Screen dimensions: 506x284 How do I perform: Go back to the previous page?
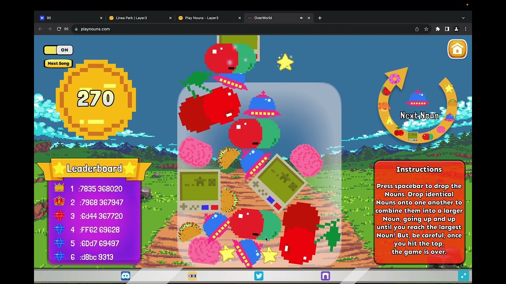(40, 29)
